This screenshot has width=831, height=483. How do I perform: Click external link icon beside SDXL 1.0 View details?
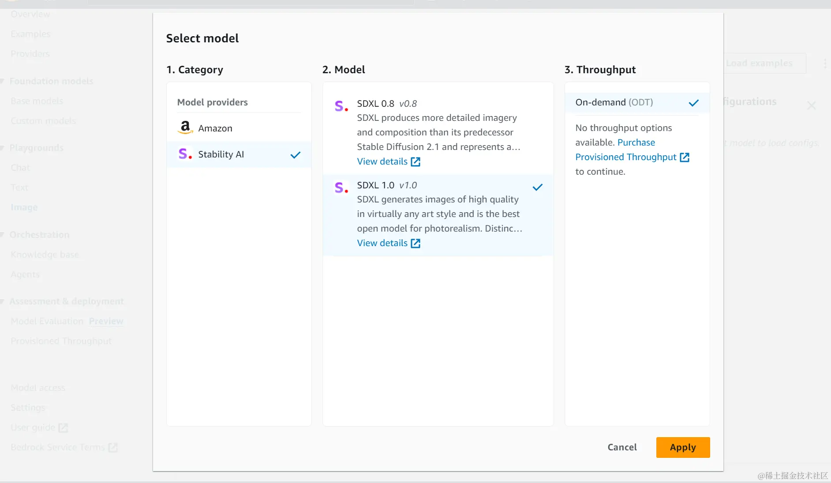(415, 243)
